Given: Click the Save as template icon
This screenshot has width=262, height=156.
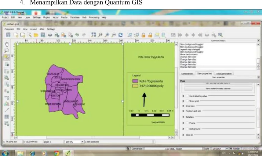Looking at the screenshot, I should coord(43,35).
